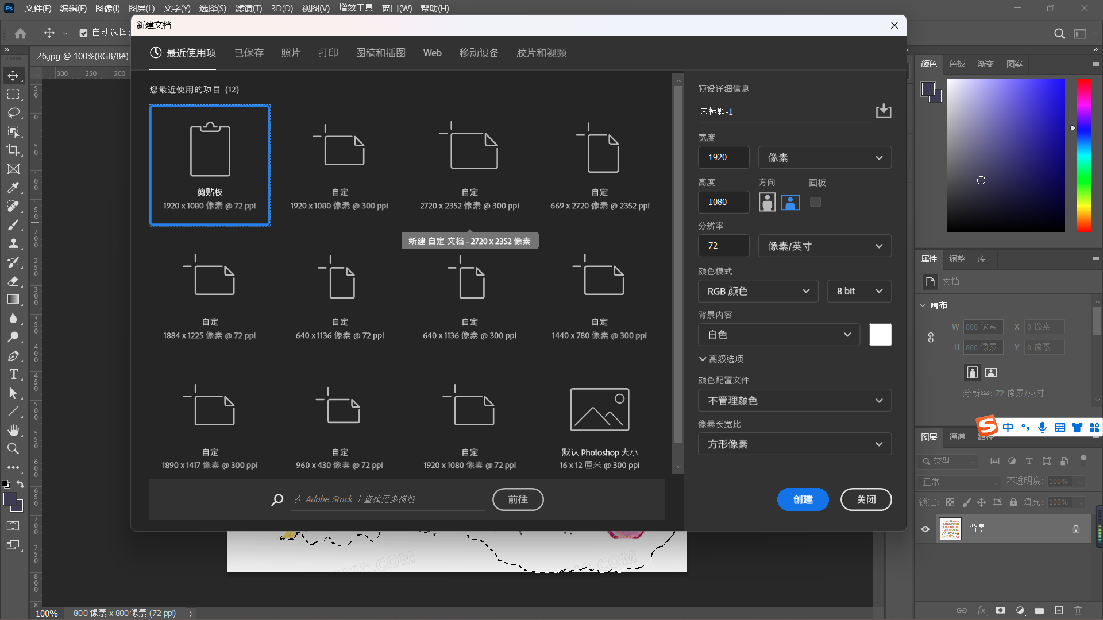Open the 方形像素 pixel aspect ratio dropdown
Viewport: 1103px width, 620px height.
point(795,444)
